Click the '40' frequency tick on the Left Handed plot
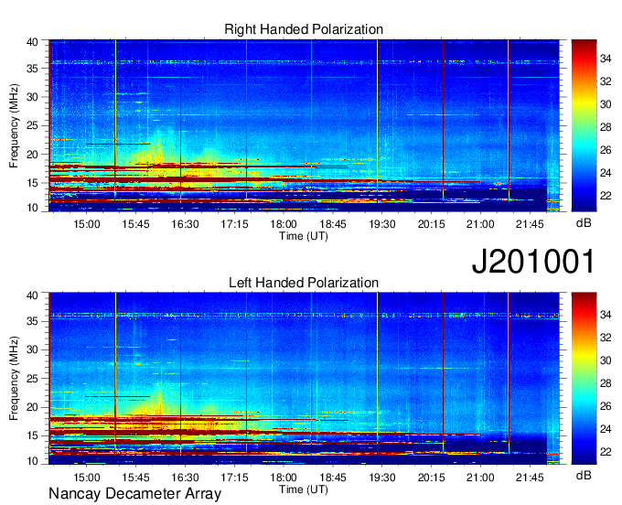This screenshot has width=622, height=505. (x=32, y=295)
